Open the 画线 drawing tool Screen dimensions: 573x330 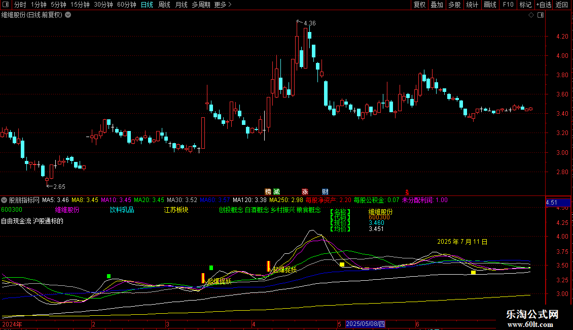(x=490, y=5)
